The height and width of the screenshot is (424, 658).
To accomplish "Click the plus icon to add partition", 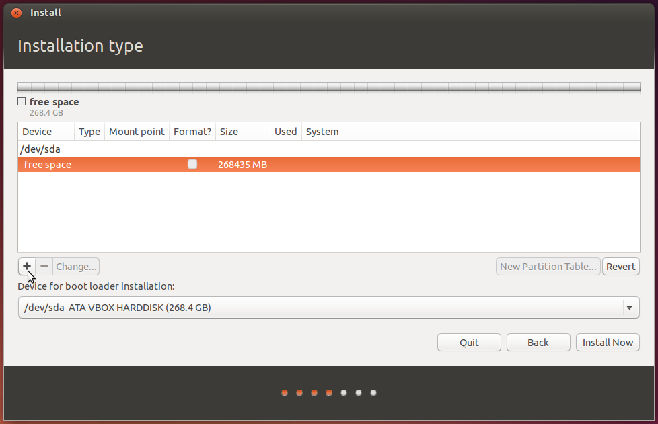I will 27,266.
